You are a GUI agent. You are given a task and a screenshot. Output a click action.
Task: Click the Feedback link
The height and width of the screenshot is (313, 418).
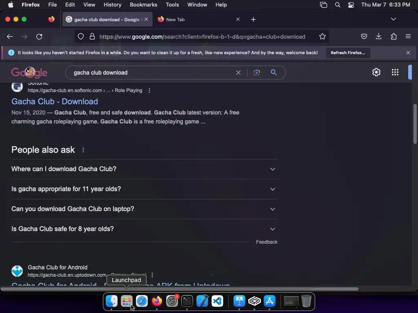tap(267, 242)
